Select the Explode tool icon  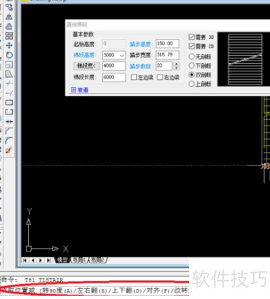9,151
